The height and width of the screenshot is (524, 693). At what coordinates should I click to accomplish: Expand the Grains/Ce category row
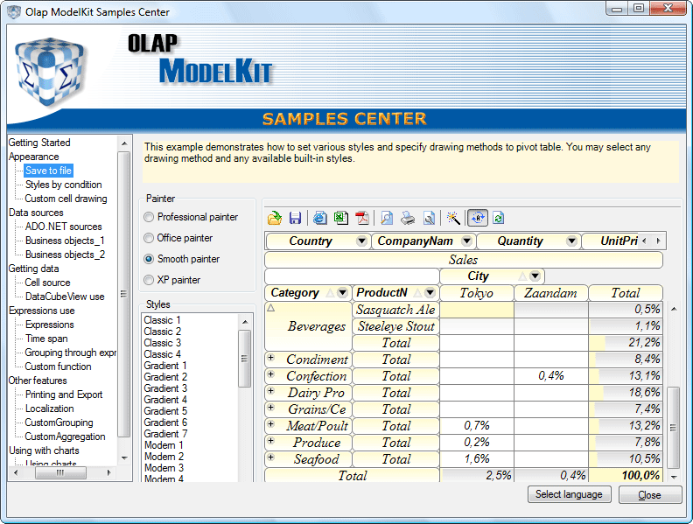click(x=271, y=407)
